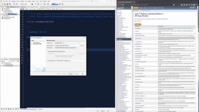Expand the Run Project dropdown arrow
This screenshot has height=112, width=199.
click(42, 4)
